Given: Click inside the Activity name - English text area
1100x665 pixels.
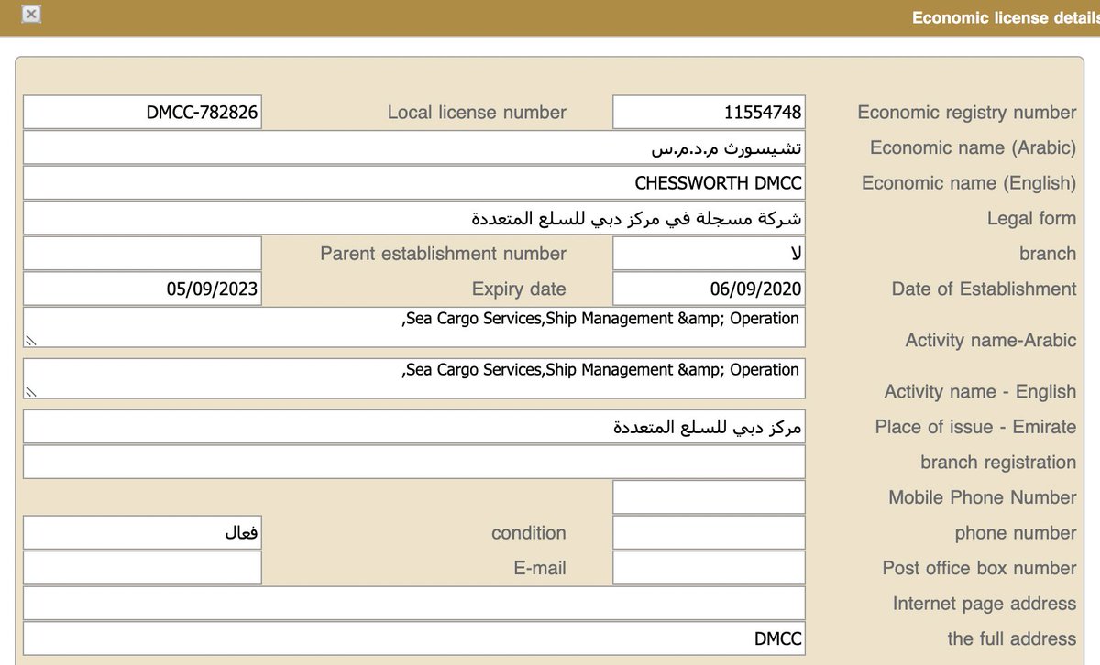Looking at the screenshot, I should pyautogui.click(x=414, y=378).
